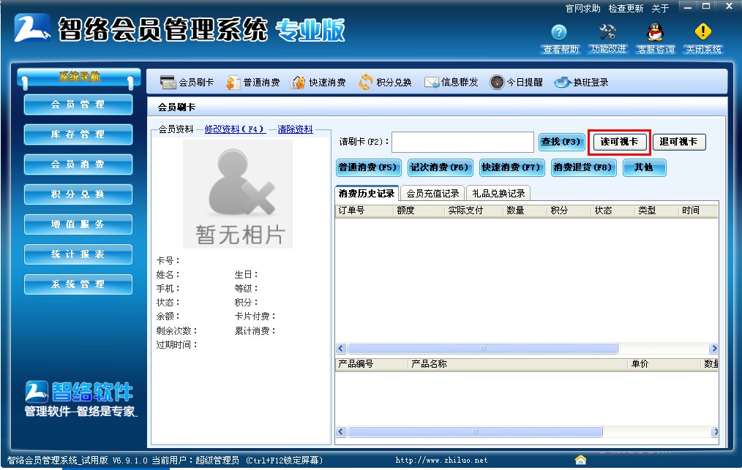Switch to the 消费历史记录 tab

(367, 194)
